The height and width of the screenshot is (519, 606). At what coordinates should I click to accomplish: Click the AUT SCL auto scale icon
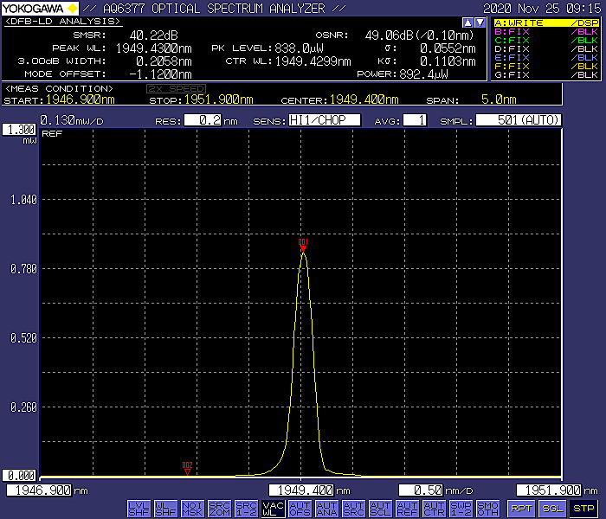pos(380,508)
